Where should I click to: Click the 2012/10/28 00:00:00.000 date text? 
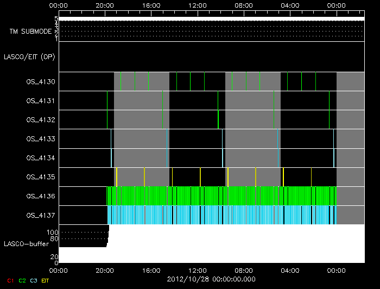[x=211, y=279]
